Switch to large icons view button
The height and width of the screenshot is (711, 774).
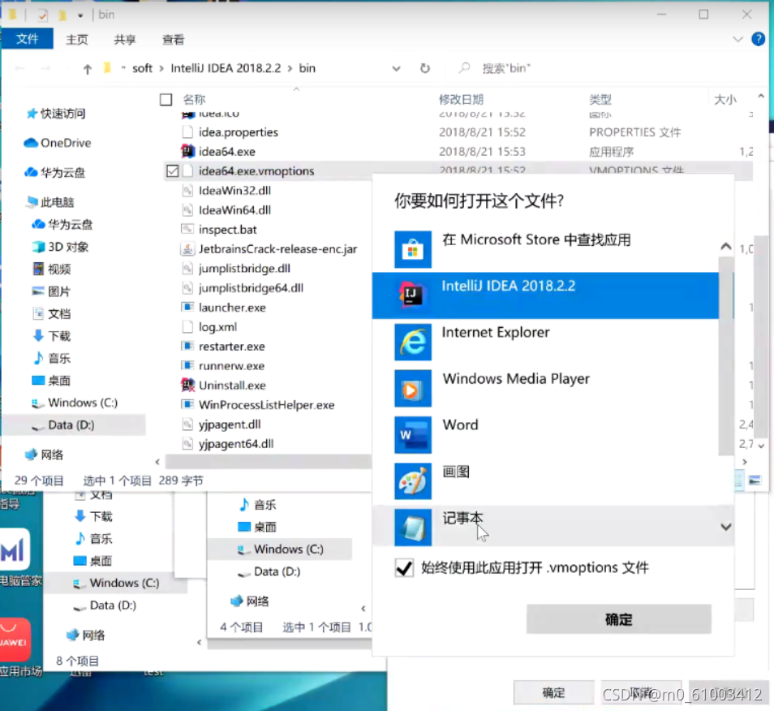[x=755, y=480]
